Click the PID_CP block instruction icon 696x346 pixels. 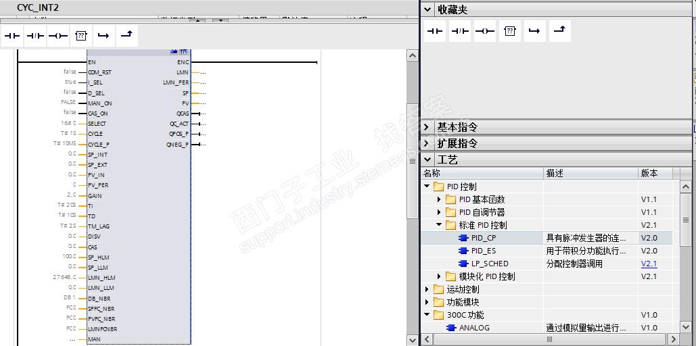point(463,238)
